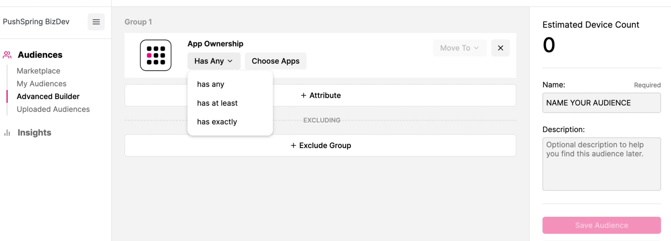Navigate to Uploaded Audiences
Image resolution: width=671 pixels, height=241 pixels.
(53, 109)
